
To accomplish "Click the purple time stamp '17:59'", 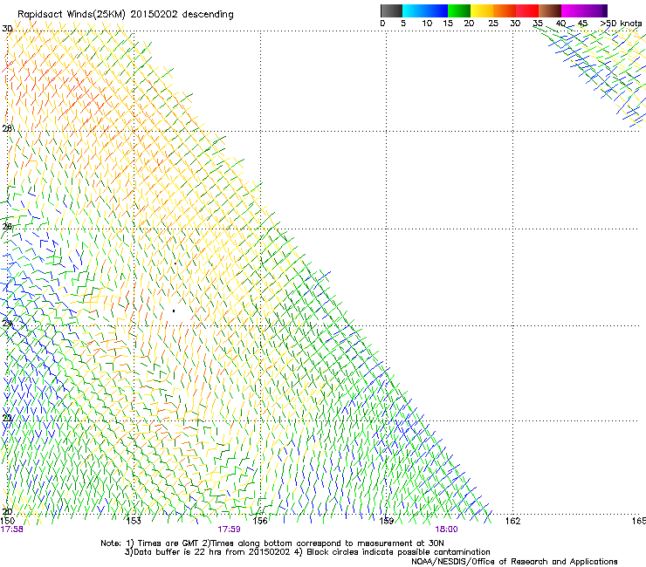I will click(229, 529).
